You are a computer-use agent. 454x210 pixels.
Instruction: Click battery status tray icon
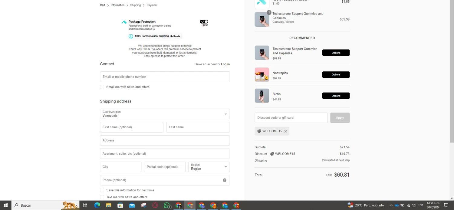point(402,205)
